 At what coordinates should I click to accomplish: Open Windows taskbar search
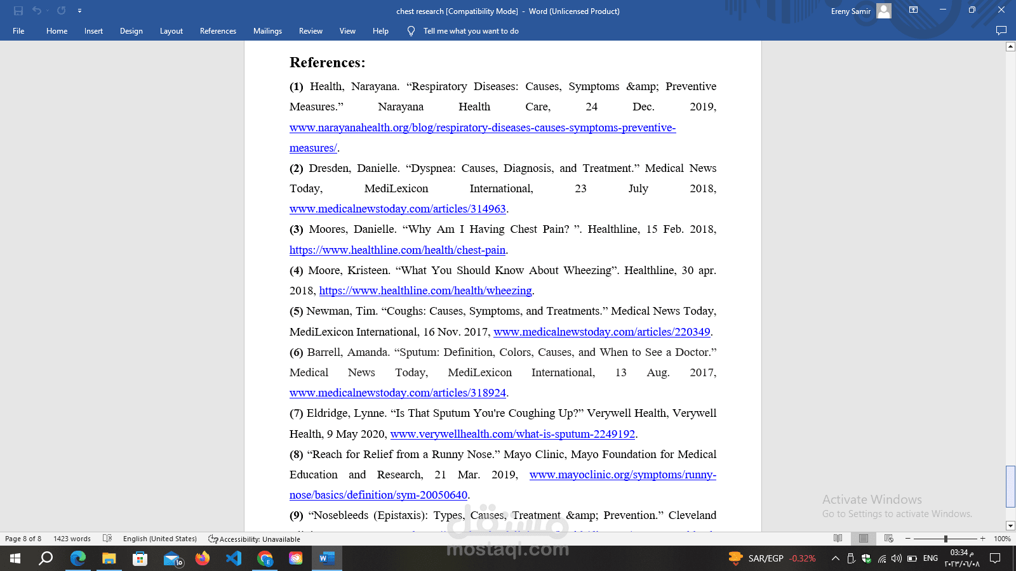tap(46, 558)
